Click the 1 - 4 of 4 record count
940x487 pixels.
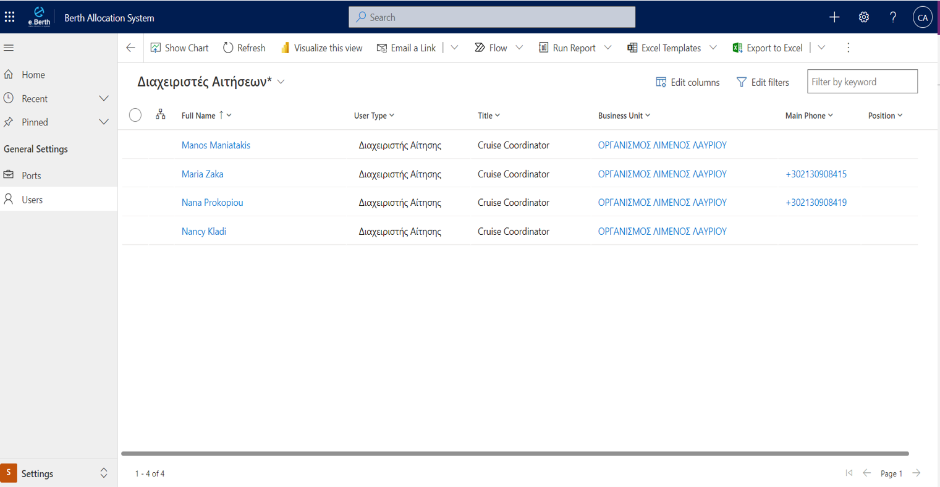(150, 473)
